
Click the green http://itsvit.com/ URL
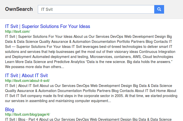pyautogui.click(x=17, y=32)
